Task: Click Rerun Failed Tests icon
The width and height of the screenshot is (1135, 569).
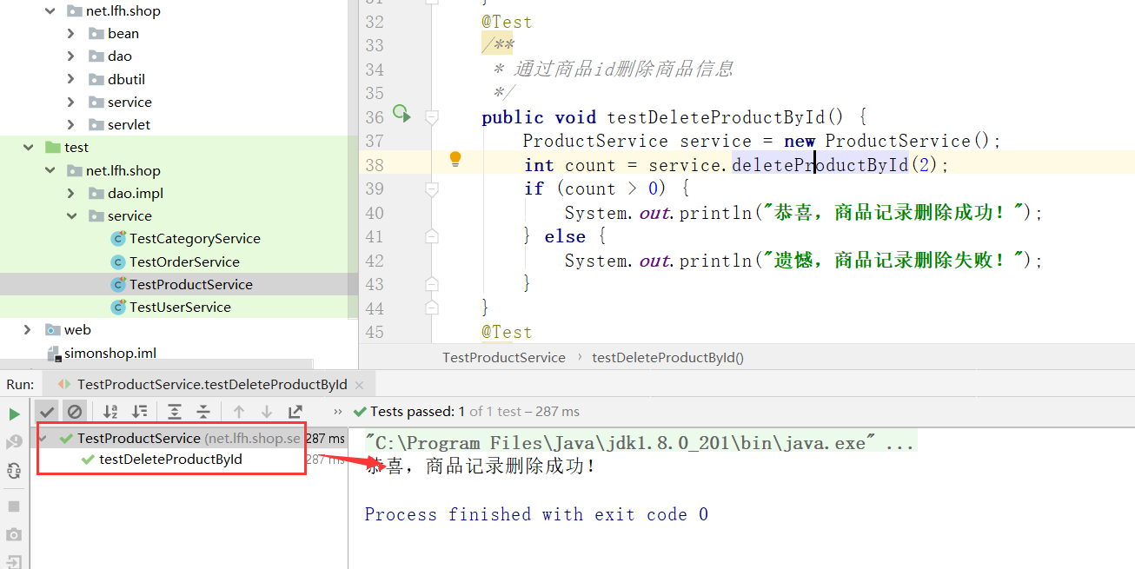Action: 14,442
